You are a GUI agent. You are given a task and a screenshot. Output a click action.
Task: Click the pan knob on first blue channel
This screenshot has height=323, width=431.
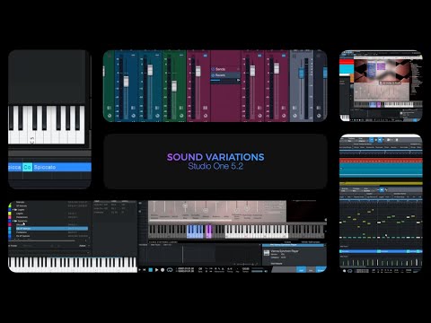click(134, 116)
